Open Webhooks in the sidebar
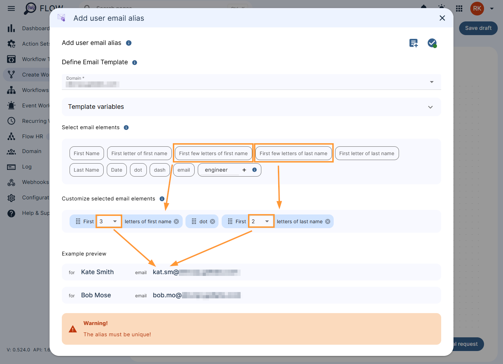Image resolution: width=503 pixels, height=364 pixels. (35, 182)
